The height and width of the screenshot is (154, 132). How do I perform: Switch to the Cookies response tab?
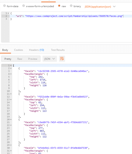point(19,50)
